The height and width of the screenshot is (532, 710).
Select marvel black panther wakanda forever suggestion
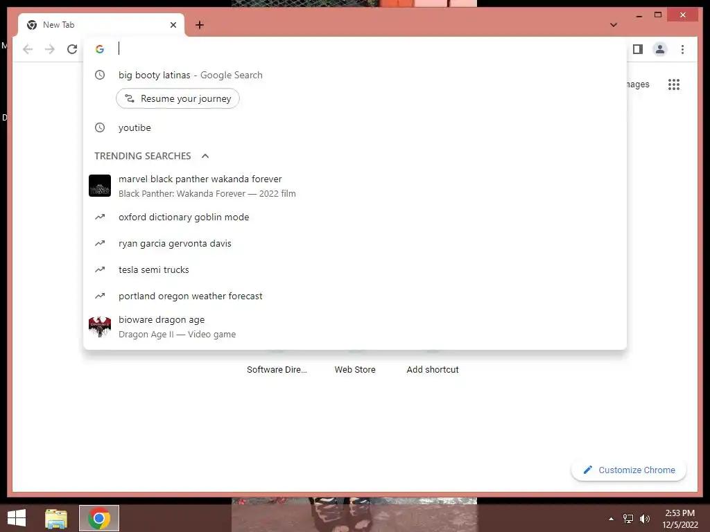(x=355, y=186)
